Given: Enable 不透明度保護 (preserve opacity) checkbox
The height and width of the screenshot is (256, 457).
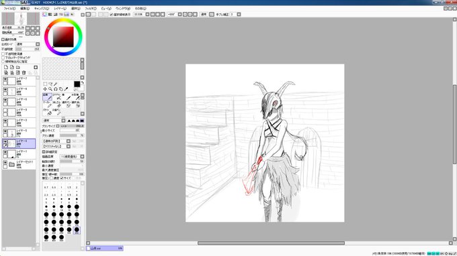Looking at the screenshot, I should point(3,54).
